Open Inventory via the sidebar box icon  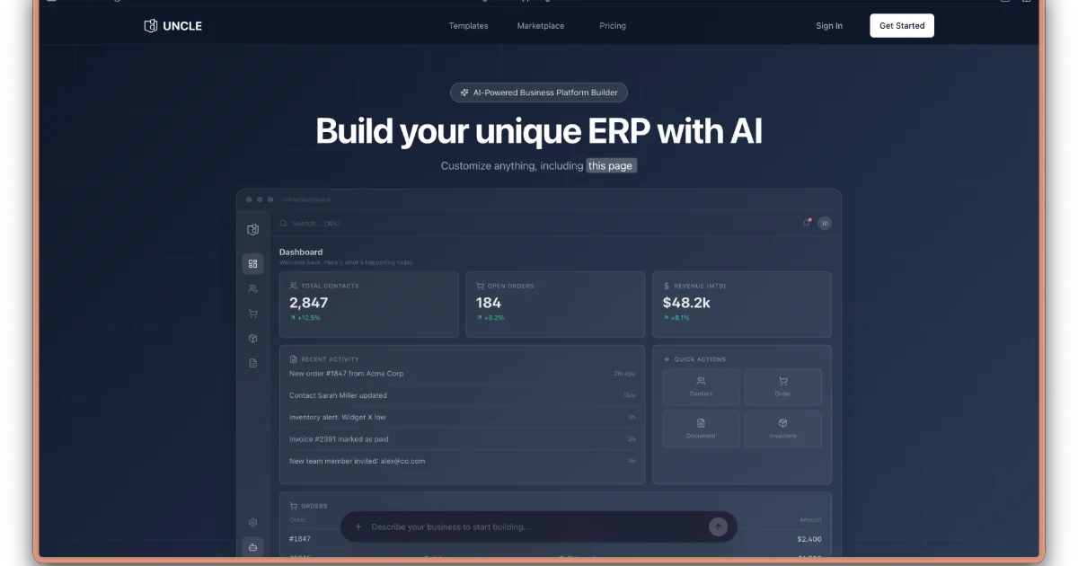point(253,339)
